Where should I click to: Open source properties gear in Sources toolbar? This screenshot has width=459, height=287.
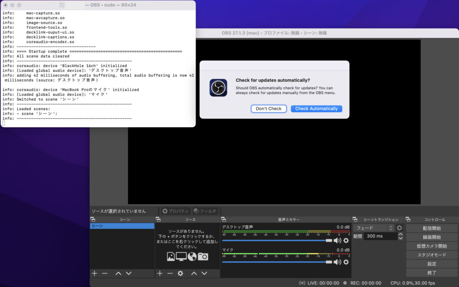coord(180,273)
